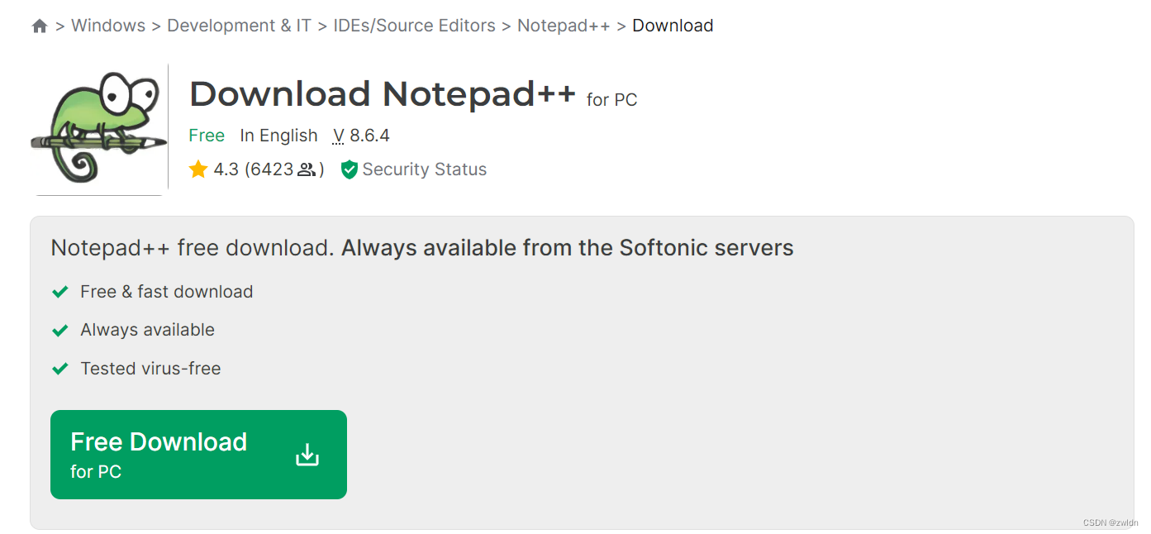Click the checkmark next to Tested virus-free
Viewport: 1151px width, 534px height.
pyautogui.click(x=59, y=369)
